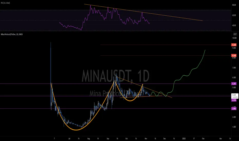Click the 60.00 value on RSI scale
The height and width of the screenshot is (141, 239).
[x=234, y=15]
